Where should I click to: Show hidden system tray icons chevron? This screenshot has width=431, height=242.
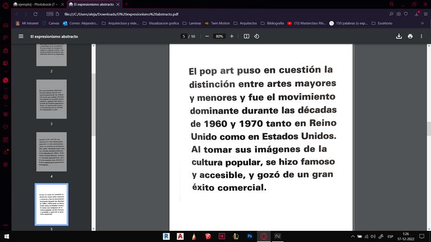[352, 236]
